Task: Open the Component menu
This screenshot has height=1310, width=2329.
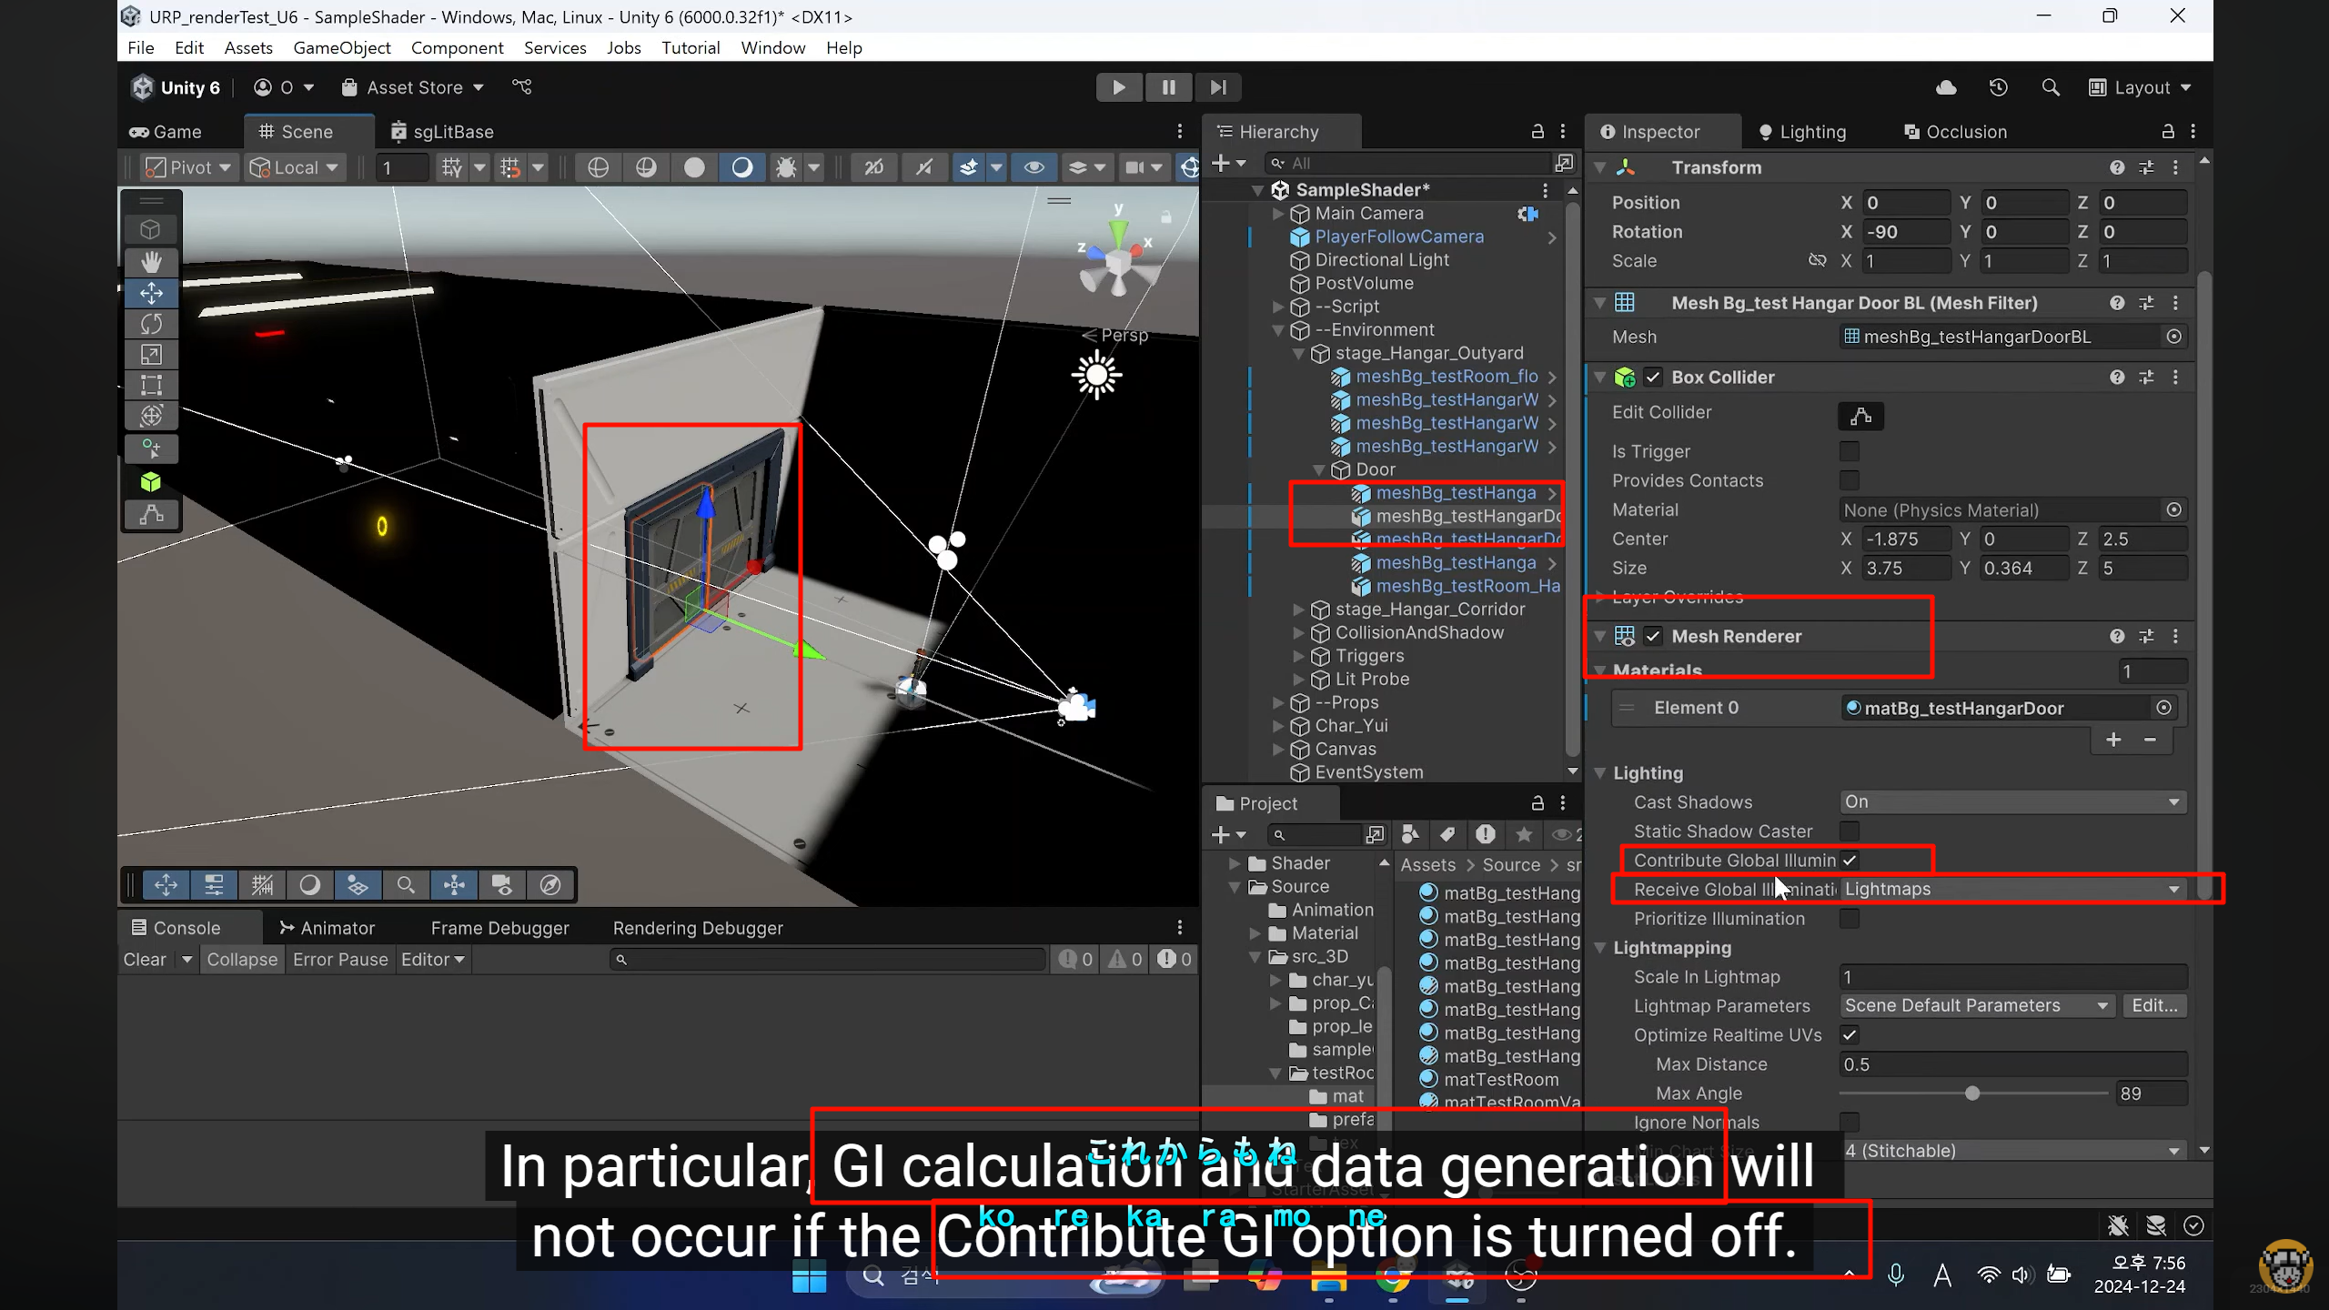Action: [x=457, y=47]
